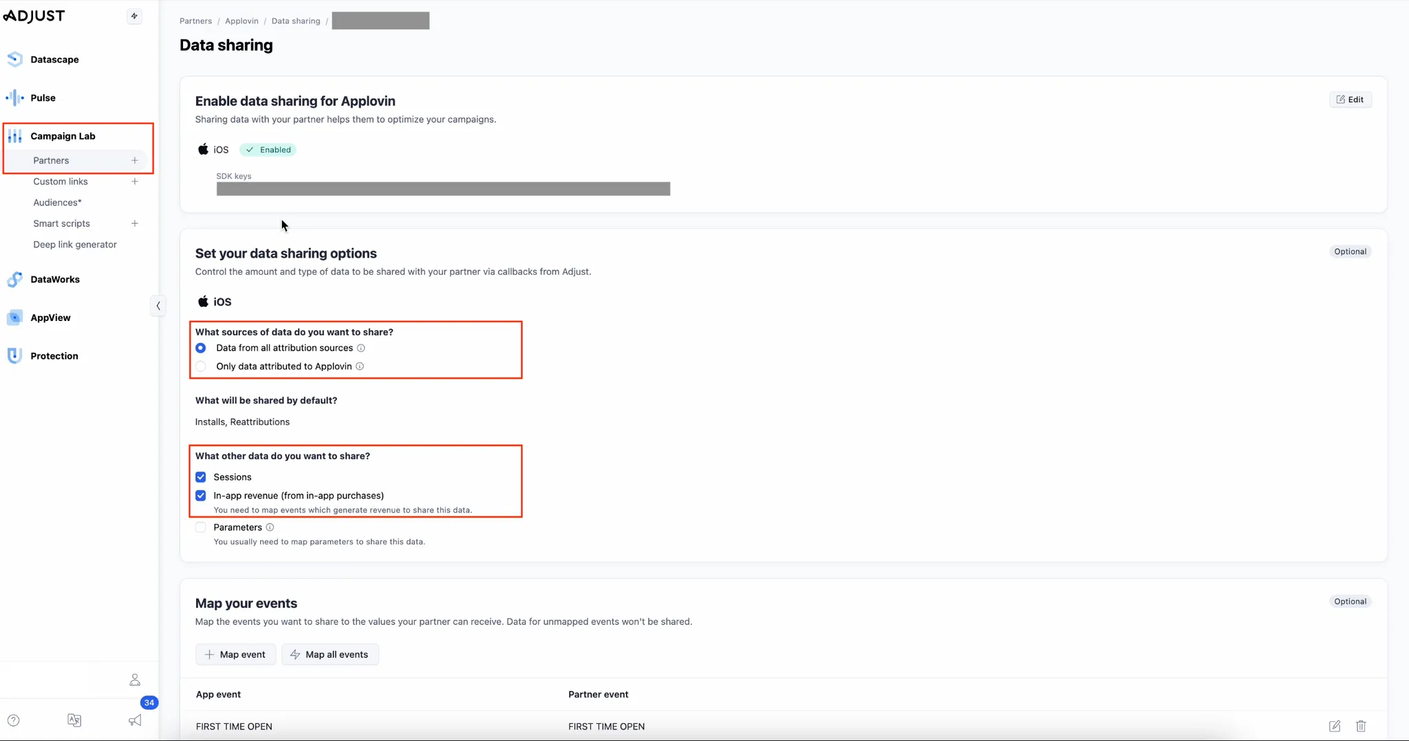Screen dimensions: 1409x741
Task: Click the Apple iOS icon under sharing options
Action: (x=203, y=301)
